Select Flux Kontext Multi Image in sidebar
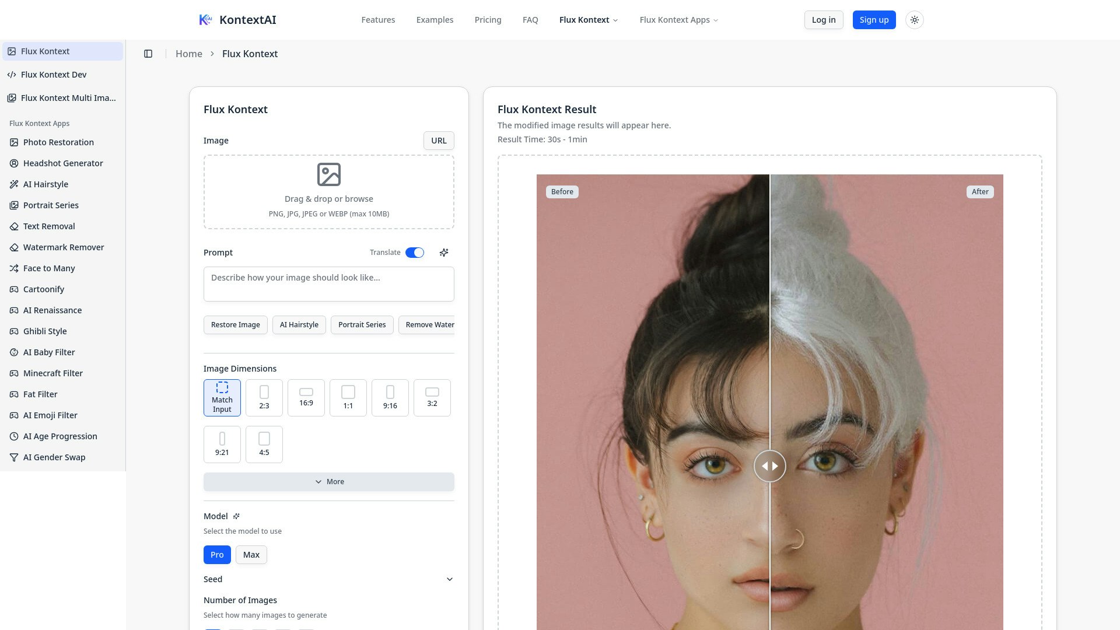Image resolution: width=1120 pixels, height=630 pixels. click(63, 98)
